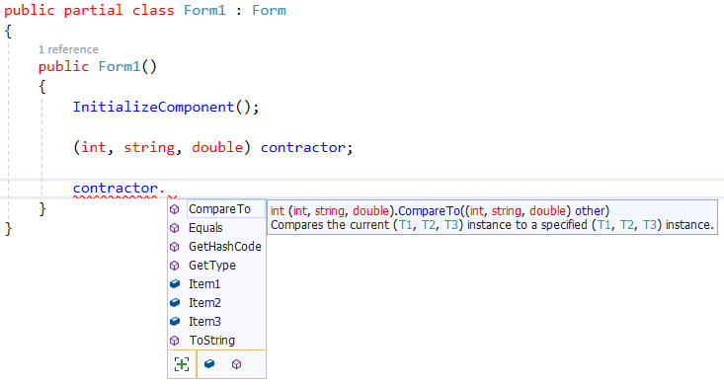Click the Item3 field icon
724x386 pixels.
(175, 322)
